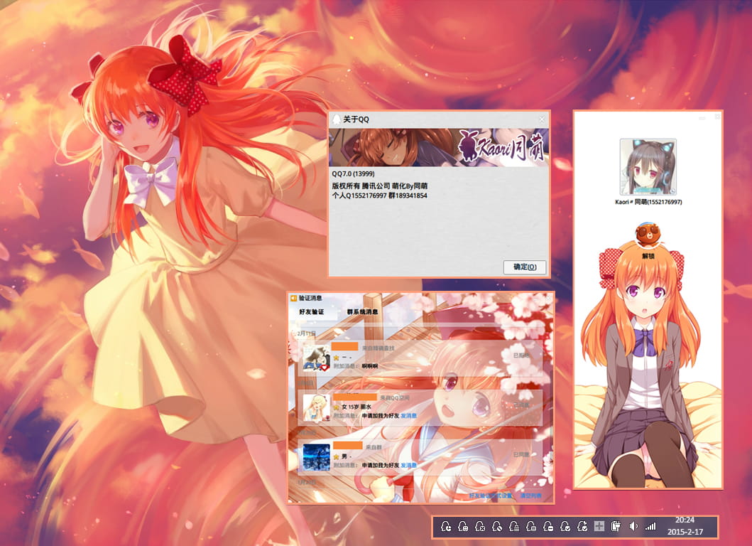Minimize the QQ lock window

pos(702,117)
